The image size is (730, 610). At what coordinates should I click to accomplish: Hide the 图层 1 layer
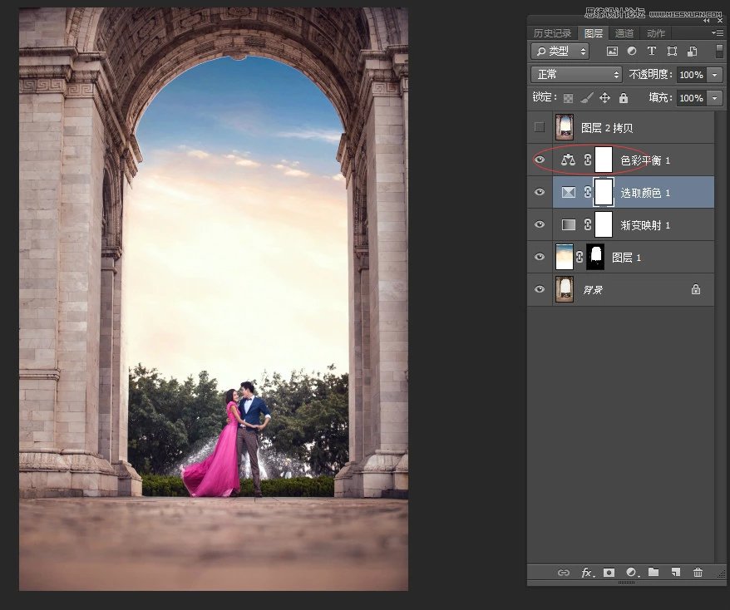pos(540,257)
